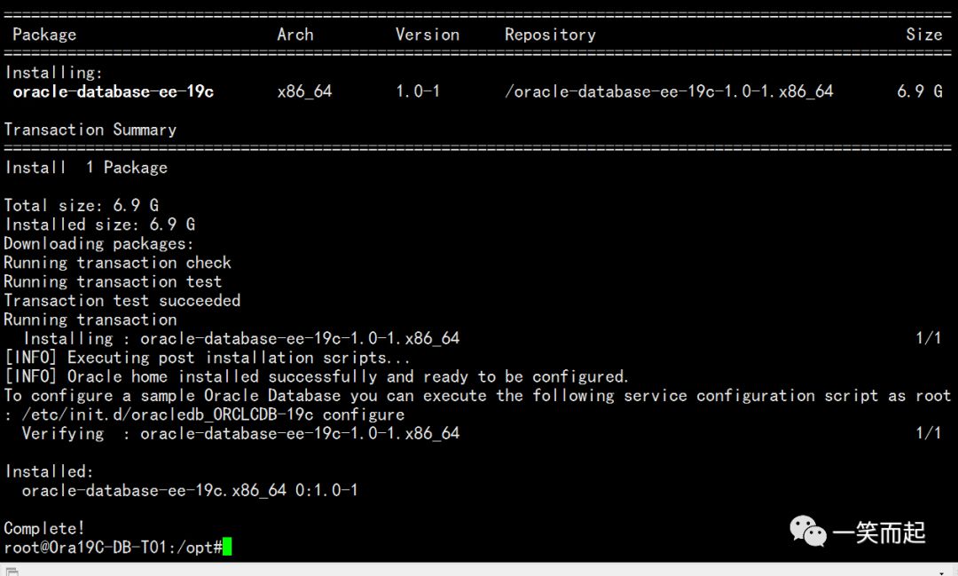Select the "Transaction Summary" line
Image resolution: width=958 pixels, height=576 pixels.
(x=90, y=130)
